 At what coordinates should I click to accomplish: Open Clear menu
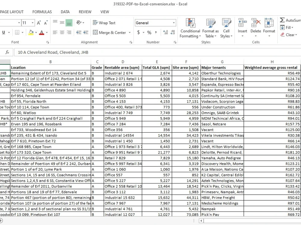(x=289, y=35)
